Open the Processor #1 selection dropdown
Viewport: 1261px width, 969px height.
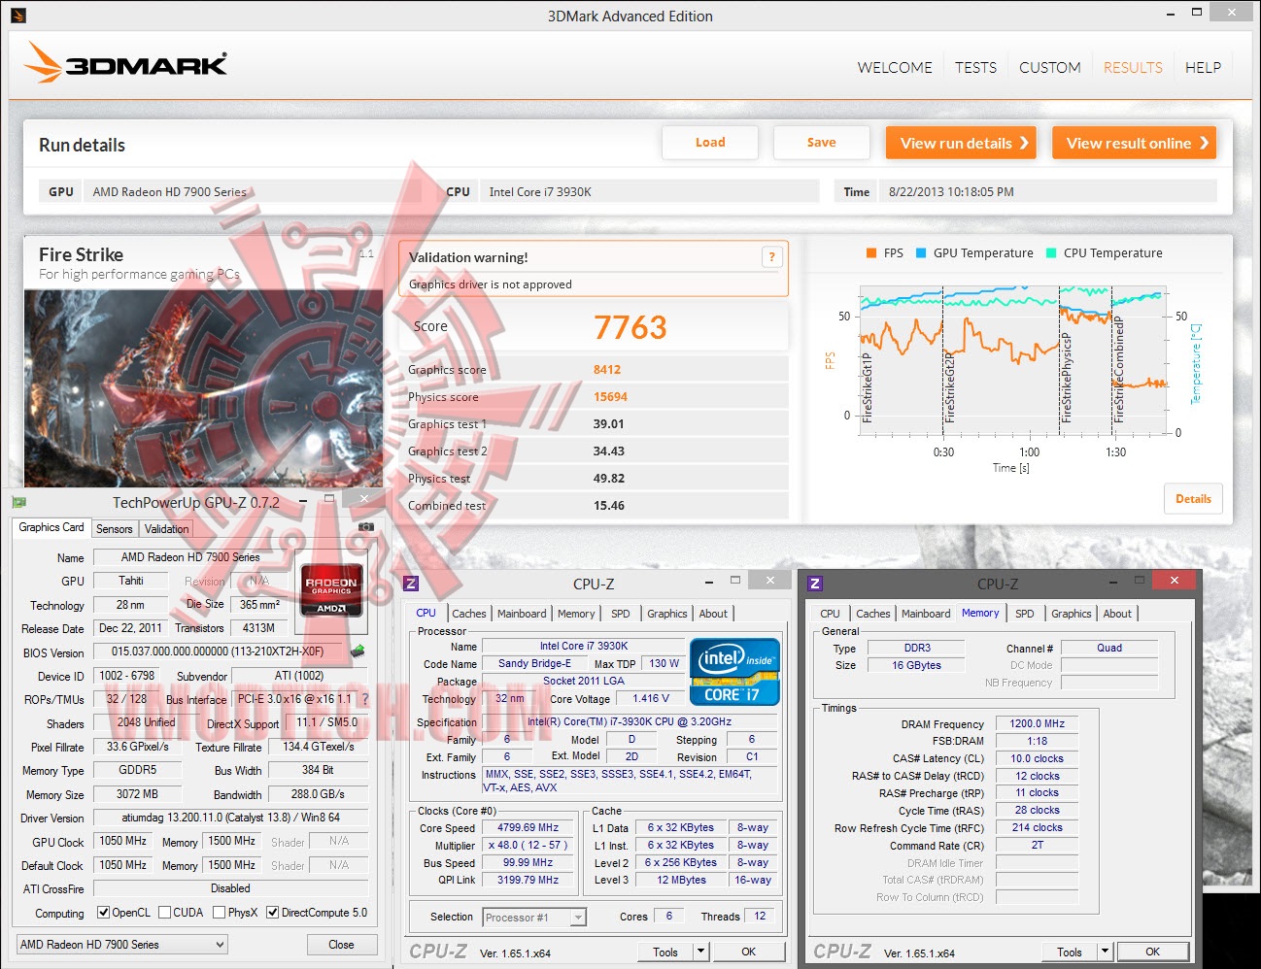coord(534,918)
